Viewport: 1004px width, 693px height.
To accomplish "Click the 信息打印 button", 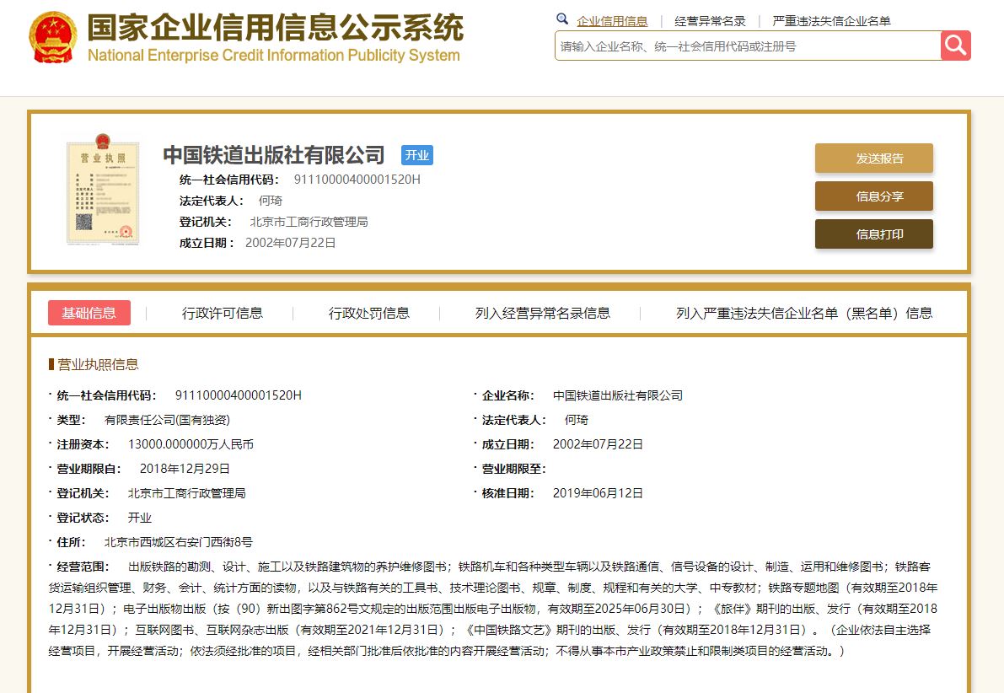I will [873, 234].
